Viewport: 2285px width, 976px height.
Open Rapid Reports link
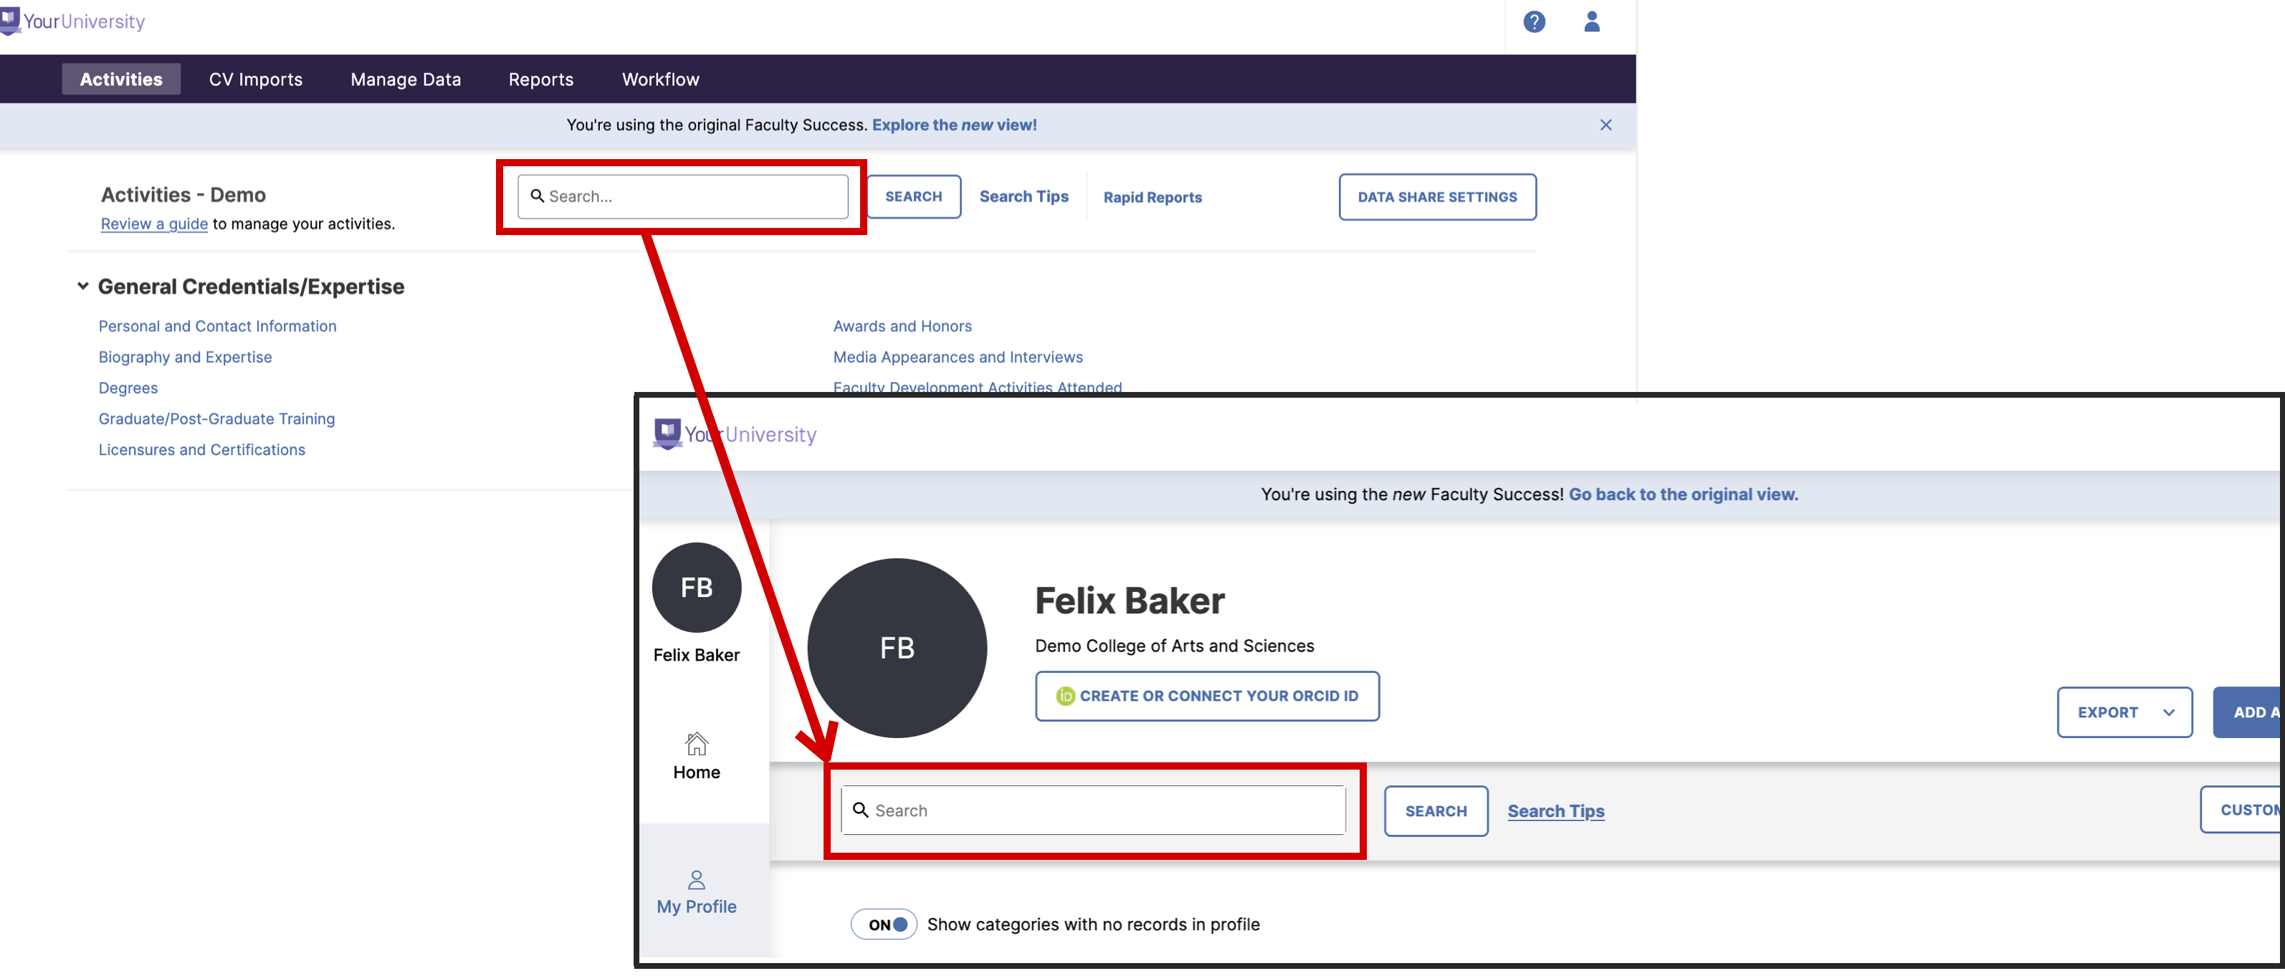click(1153, 197)
